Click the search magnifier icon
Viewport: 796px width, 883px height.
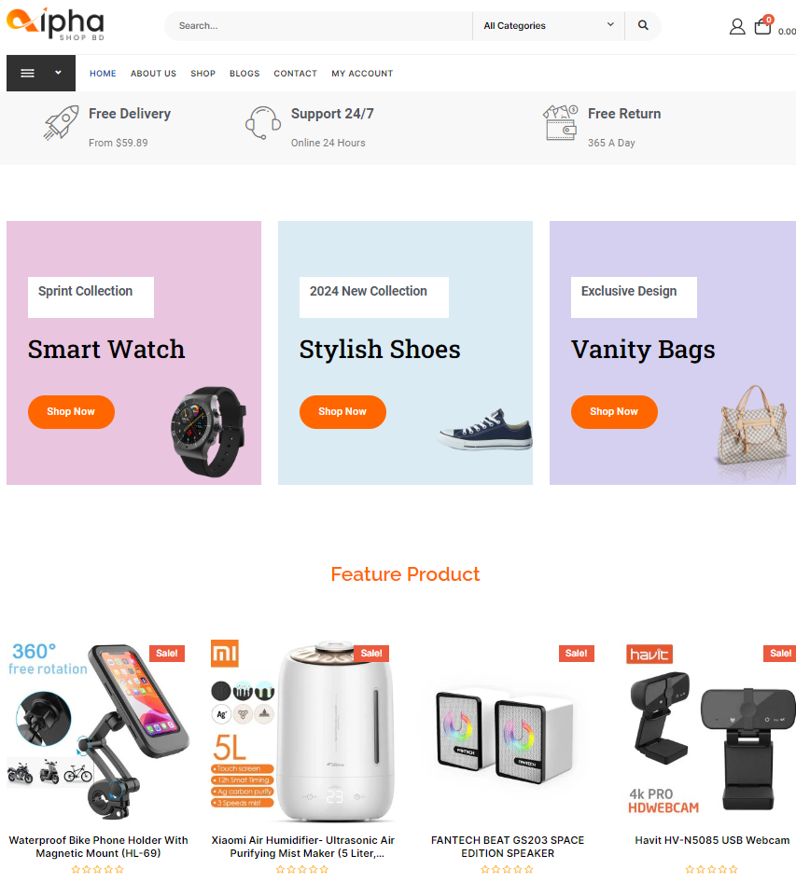(643, 25)
